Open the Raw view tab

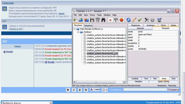[173, 78]
